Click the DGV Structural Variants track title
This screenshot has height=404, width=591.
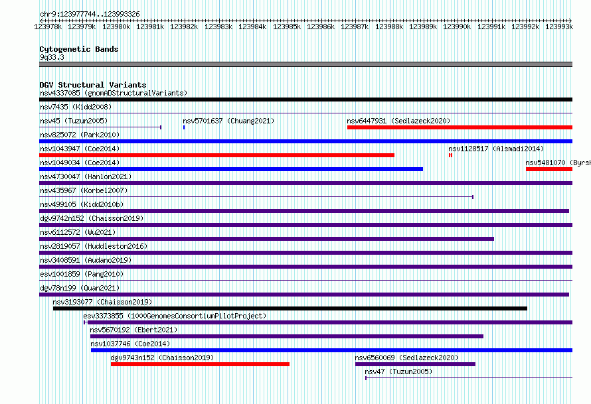(x=93, y=85)
